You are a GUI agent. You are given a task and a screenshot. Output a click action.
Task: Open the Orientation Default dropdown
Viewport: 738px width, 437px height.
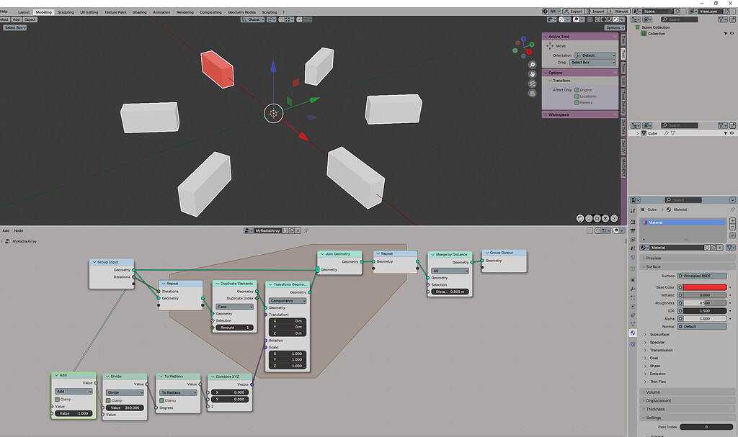click(595, 55)
